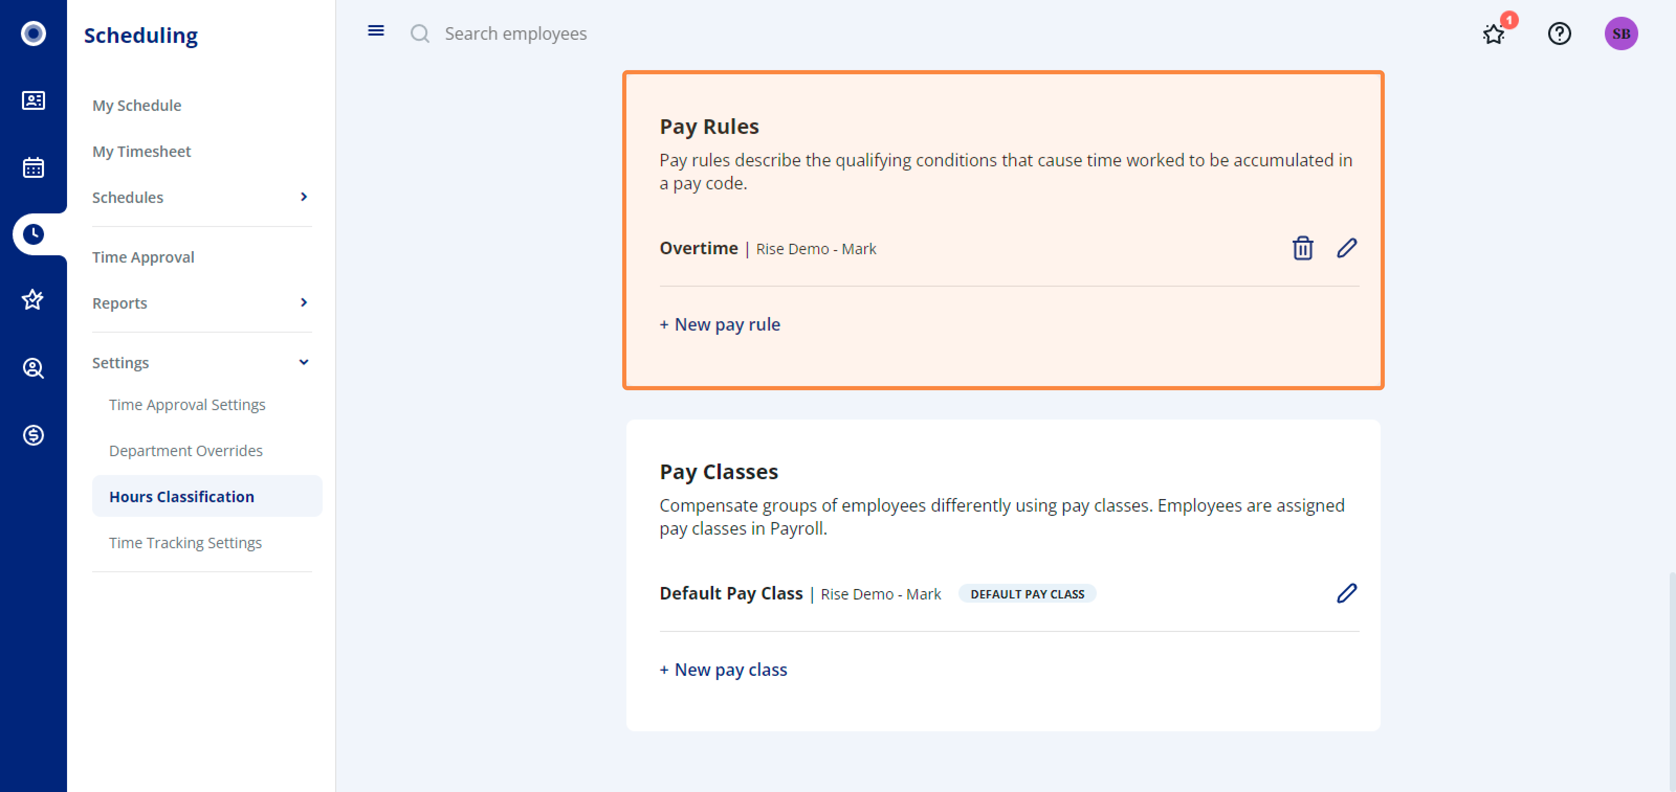Click the Pay Rules heading

(x=709, y=126)
